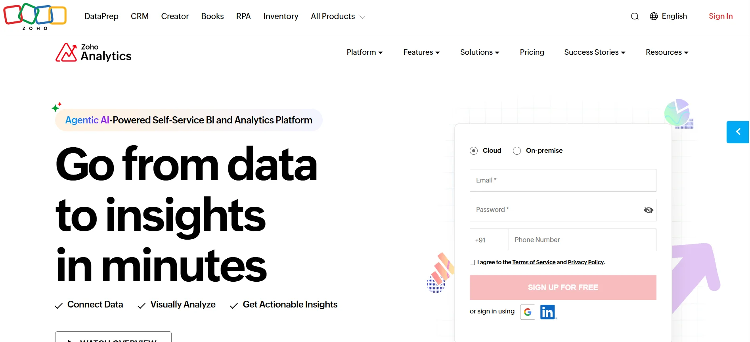Select the Cloud radio option
Image resolution: width=750 pixels, height=342 pixels.
pyautogui.click(x=474, y=151)
